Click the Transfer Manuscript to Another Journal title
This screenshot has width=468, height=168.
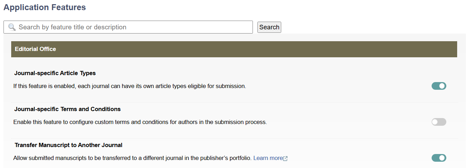(x=69, y=145)
